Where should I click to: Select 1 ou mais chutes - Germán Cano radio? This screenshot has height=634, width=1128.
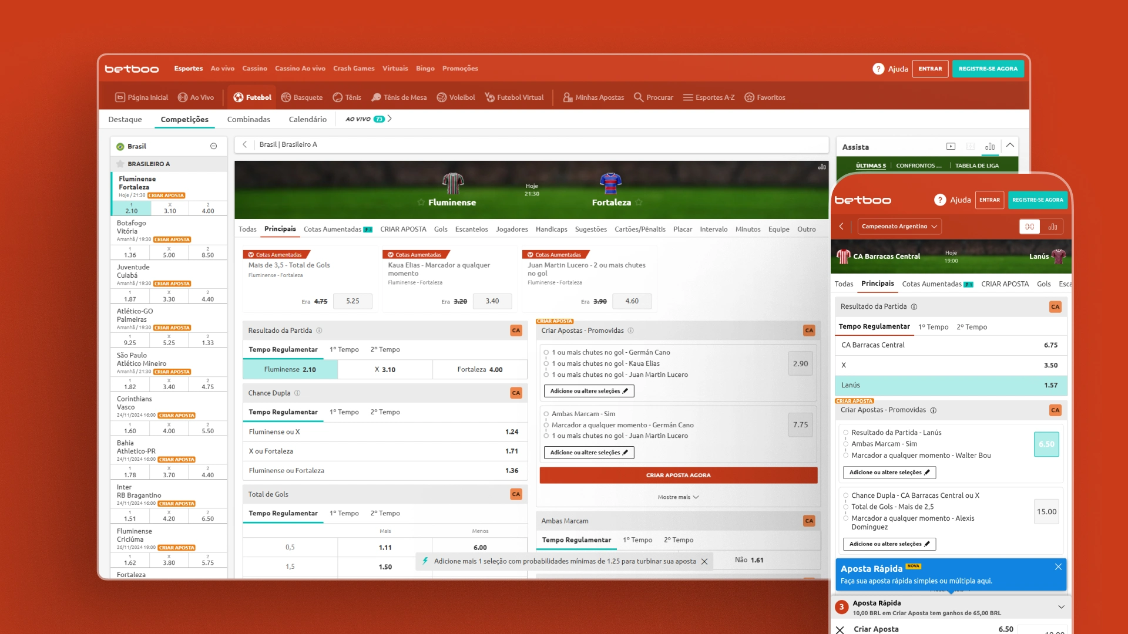[546, 352]
